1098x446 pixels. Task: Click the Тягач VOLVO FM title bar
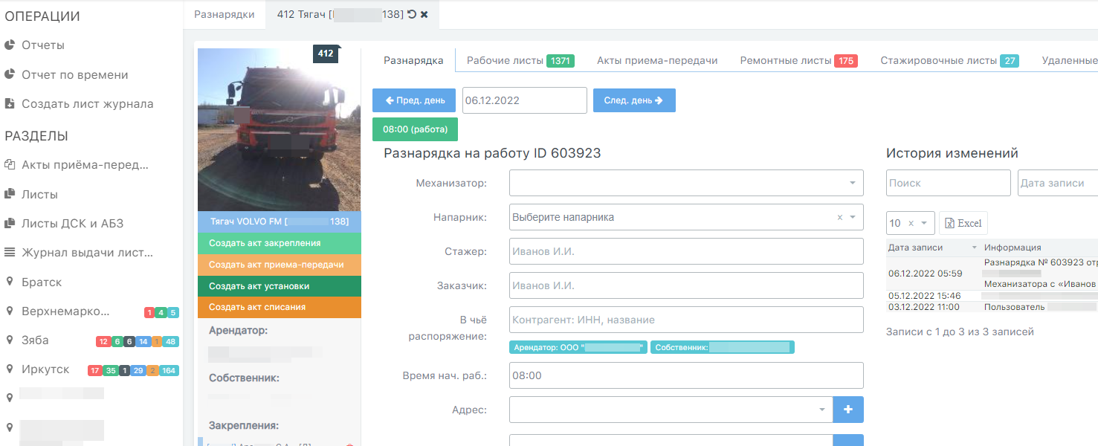click(279, 222)
